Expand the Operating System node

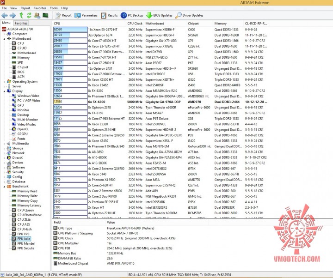(4, 82)
